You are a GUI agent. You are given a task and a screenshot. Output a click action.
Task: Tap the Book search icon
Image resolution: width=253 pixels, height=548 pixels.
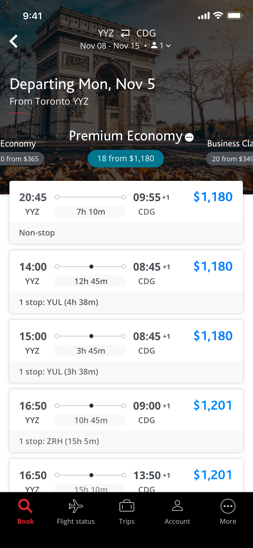coord(25,506)
